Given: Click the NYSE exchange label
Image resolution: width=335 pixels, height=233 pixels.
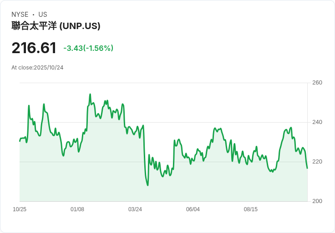Looking at the screenshot, I should coord(20,15).
